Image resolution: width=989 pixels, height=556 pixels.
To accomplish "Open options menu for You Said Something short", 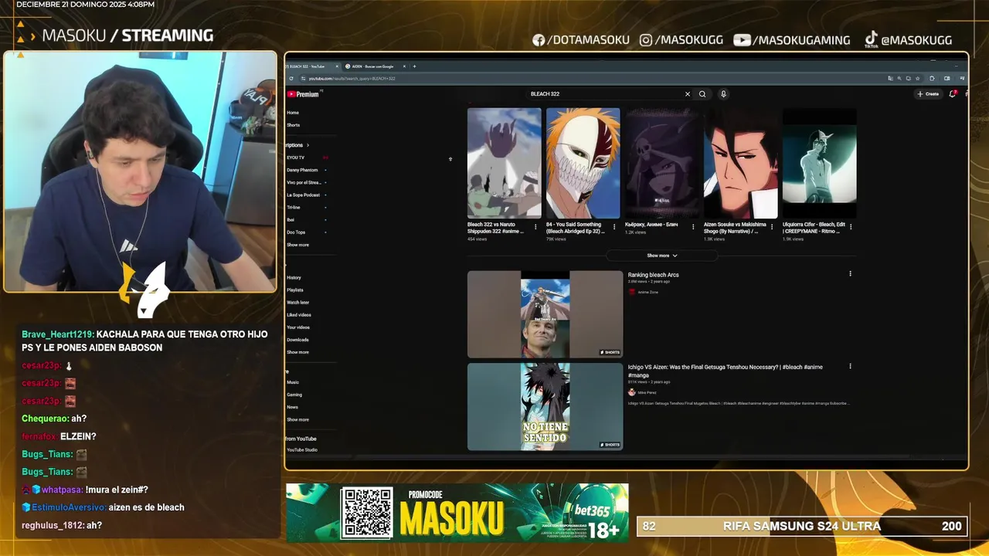I will coord(614,227).
